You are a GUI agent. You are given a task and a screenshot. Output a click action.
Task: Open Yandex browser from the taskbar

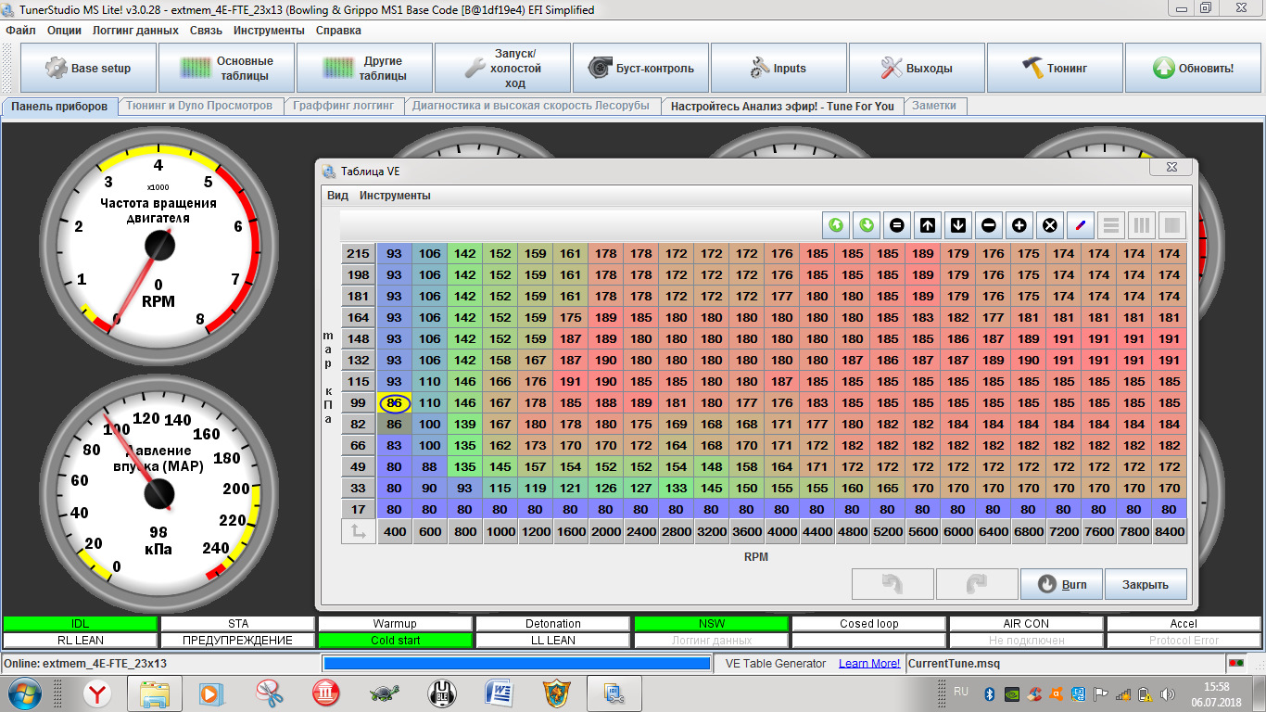tap(97, 693)
